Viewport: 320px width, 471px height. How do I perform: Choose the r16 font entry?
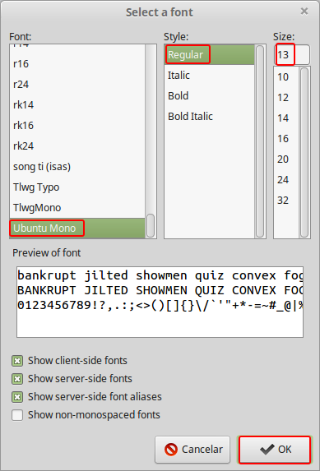pos(77,64)
